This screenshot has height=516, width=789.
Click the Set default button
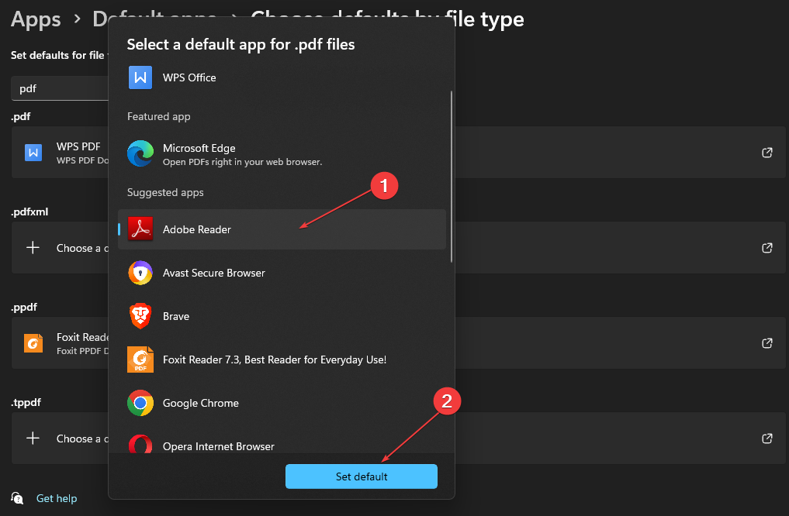click(x=361, y=476)
